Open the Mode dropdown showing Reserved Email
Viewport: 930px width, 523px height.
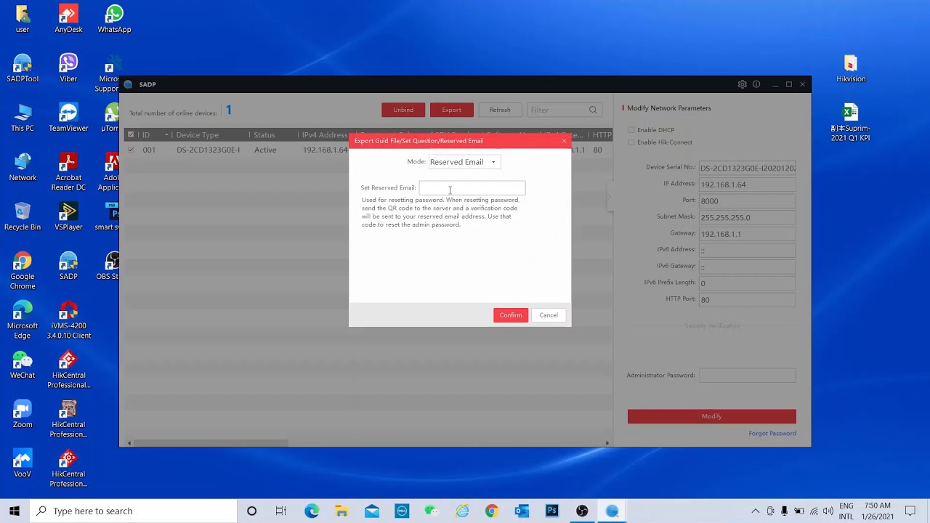click(x=464, y=162)
